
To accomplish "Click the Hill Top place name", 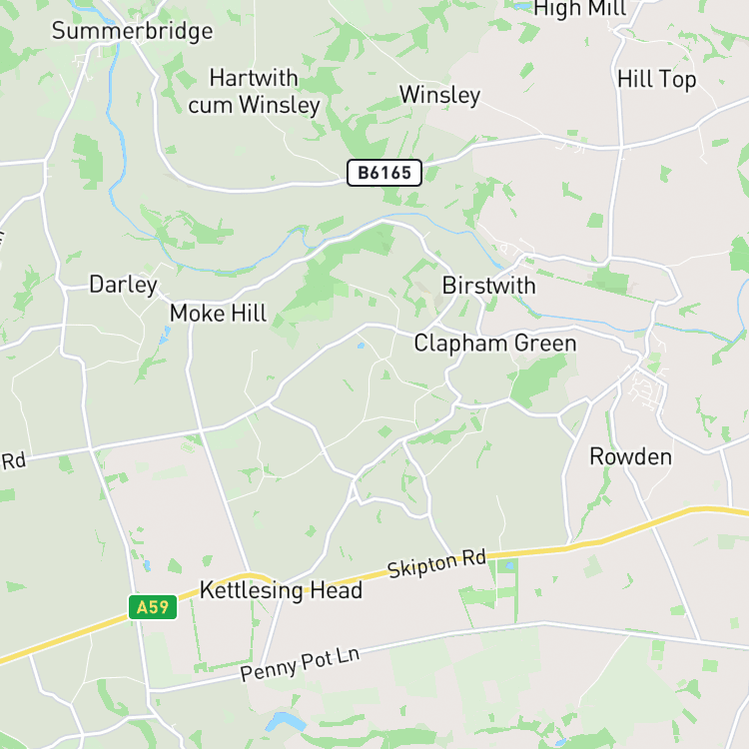I will [656, 79].
